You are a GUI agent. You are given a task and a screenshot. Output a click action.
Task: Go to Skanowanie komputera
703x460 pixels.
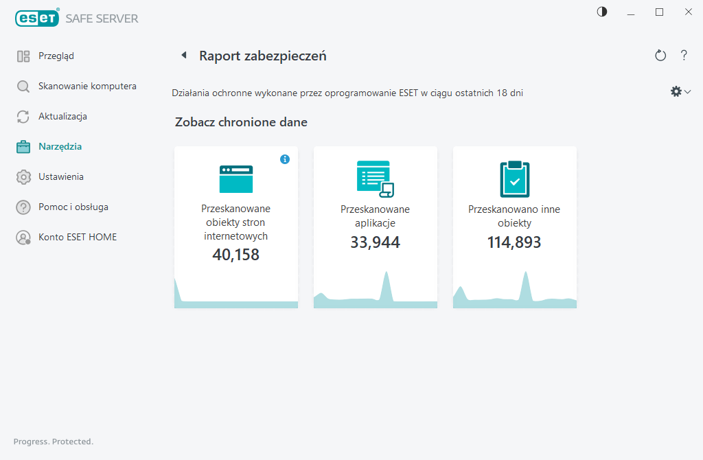(87, 87)
